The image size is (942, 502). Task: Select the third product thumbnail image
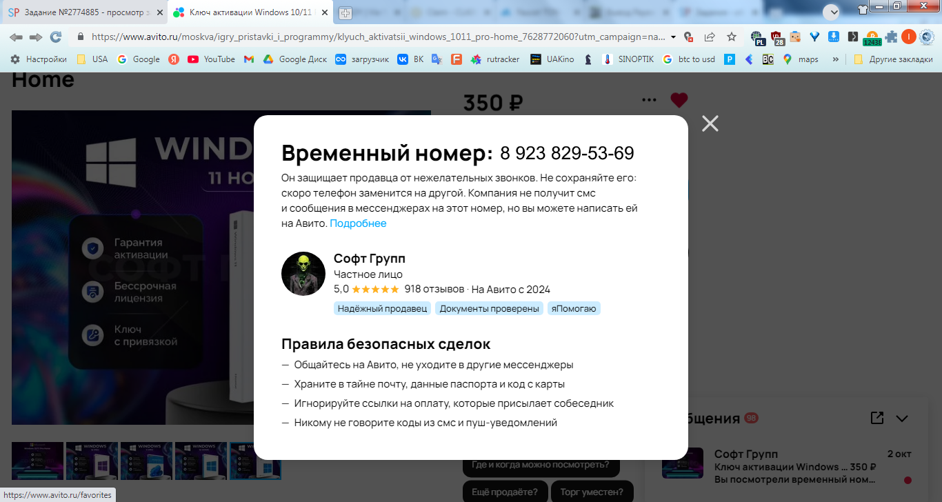tap(146, 461)
